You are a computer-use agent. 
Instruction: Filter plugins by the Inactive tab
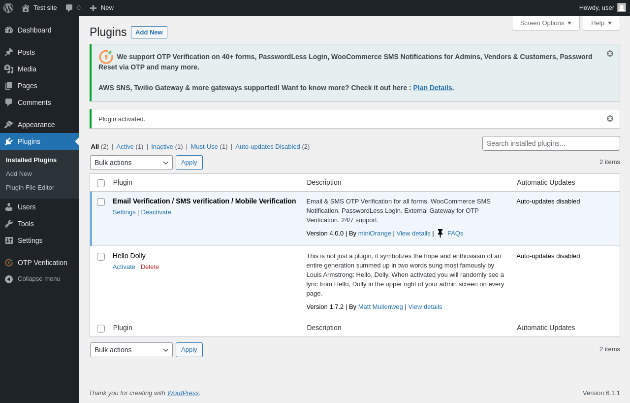(162, 147)
